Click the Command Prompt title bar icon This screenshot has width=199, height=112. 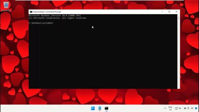[31, 12]
